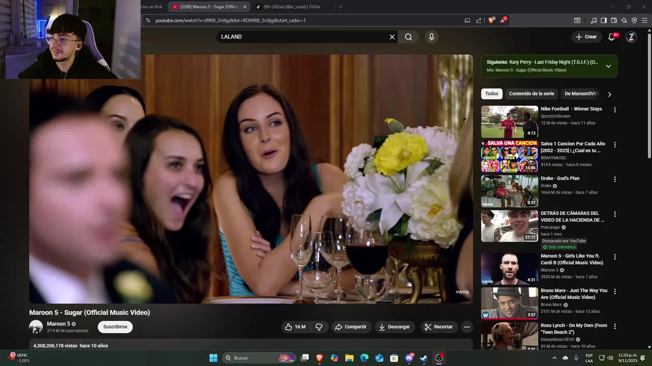Open Steam from the taskbar
The image size is (652, 366).
[x=424, y=358]
